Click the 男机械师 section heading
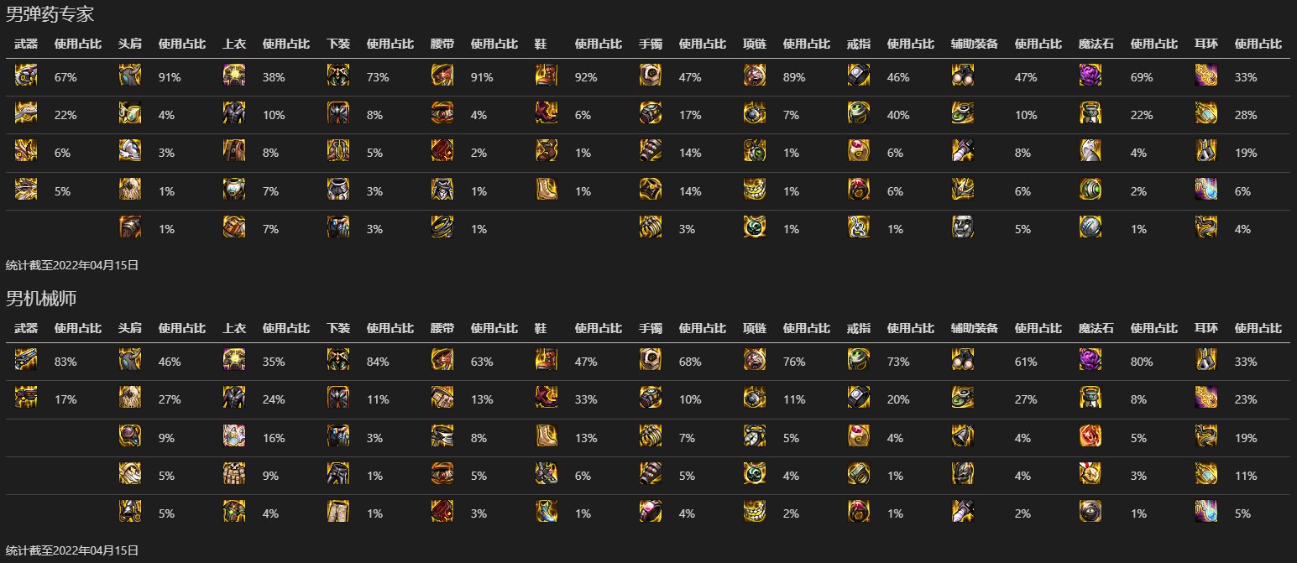This screenshot has height=563, width=1297. click(x=41, y=299)
